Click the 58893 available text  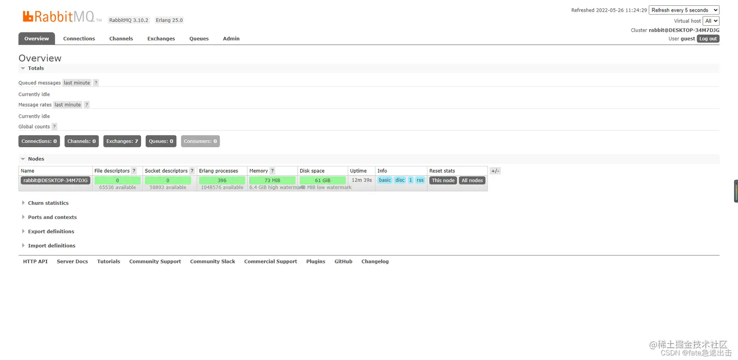(168, 187)
